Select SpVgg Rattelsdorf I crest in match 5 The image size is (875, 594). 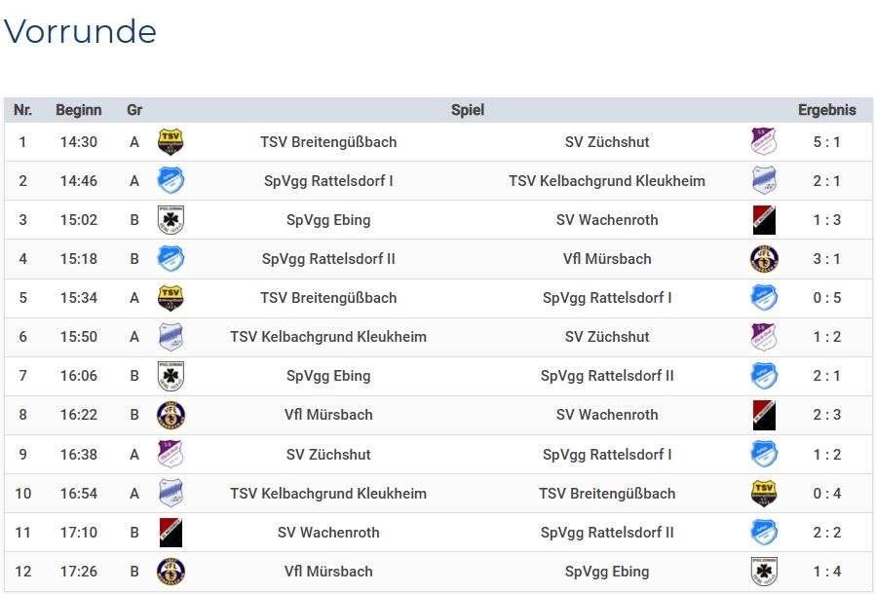coord(764,298)
